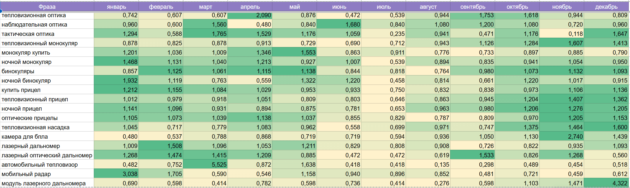630x188 pixels.
Task: Click the "Фраза" column header
Action: (47, 7)
